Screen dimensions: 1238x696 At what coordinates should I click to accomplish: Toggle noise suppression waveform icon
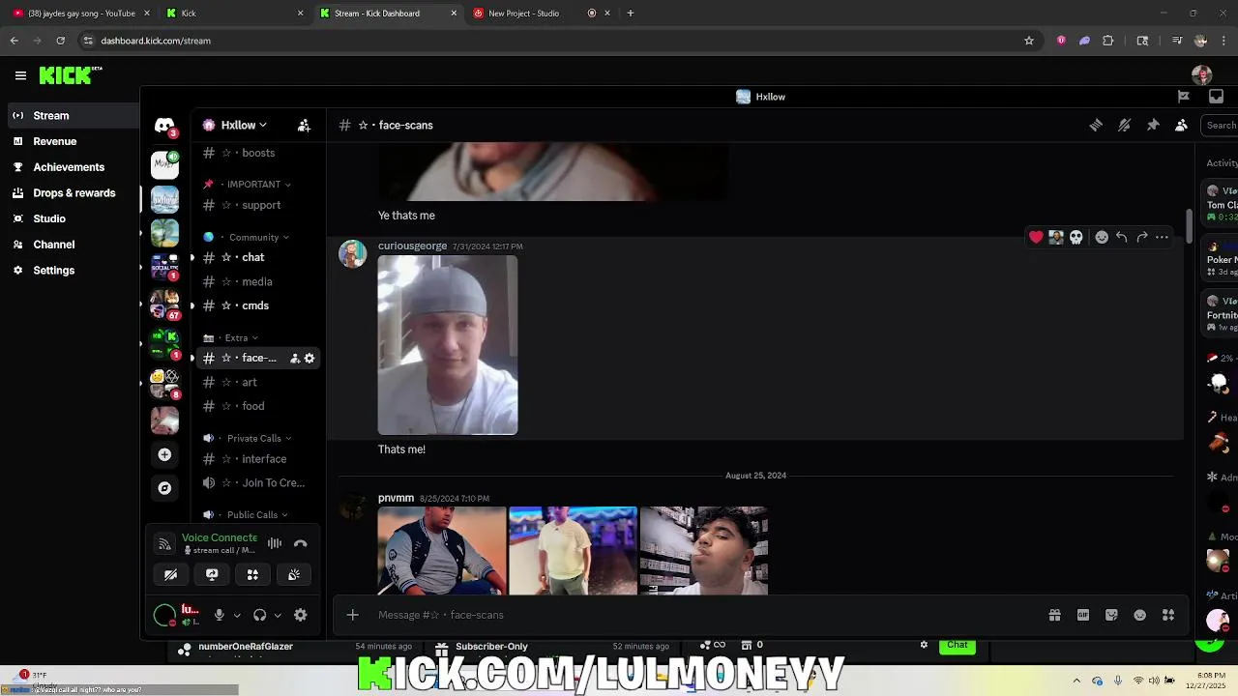coord(275,544)
